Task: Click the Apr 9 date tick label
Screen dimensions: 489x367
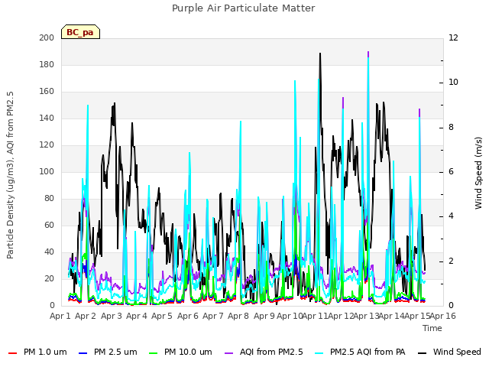Action: pos(264,316)
